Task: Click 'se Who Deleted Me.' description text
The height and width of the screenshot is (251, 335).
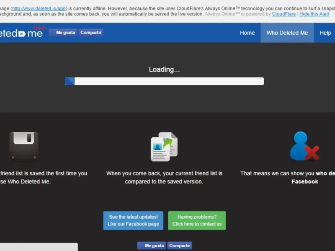Action: click(x=25, y=182)
